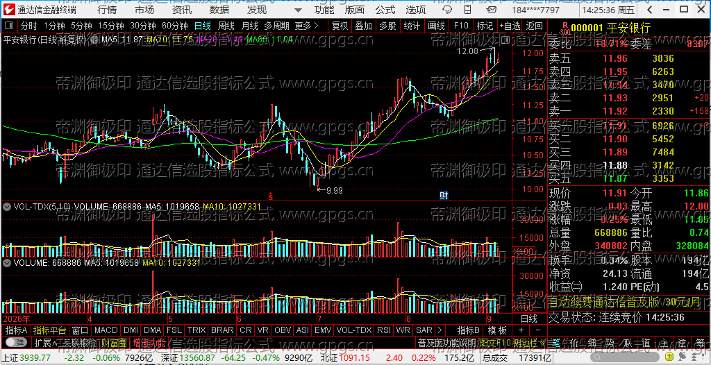
Task: Expand the 更多 periods list
Action: (x=306, y=26)
